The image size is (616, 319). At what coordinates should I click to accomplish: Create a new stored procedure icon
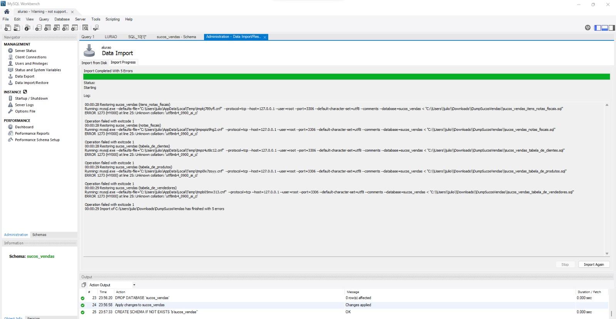(x=65, y=28)
